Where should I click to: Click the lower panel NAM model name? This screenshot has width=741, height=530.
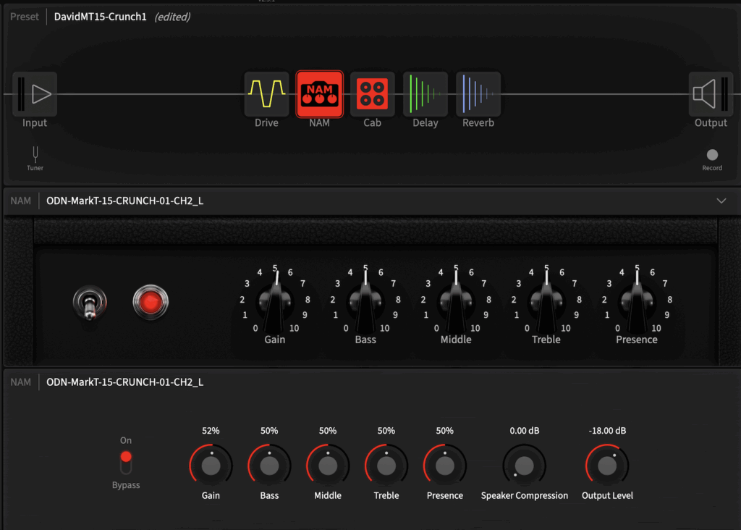[124, 382]
